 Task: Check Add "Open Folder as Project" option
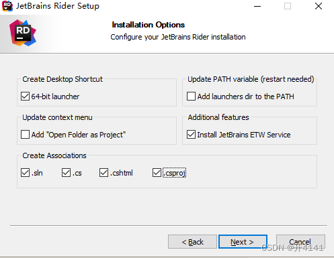tap(25, 135)
